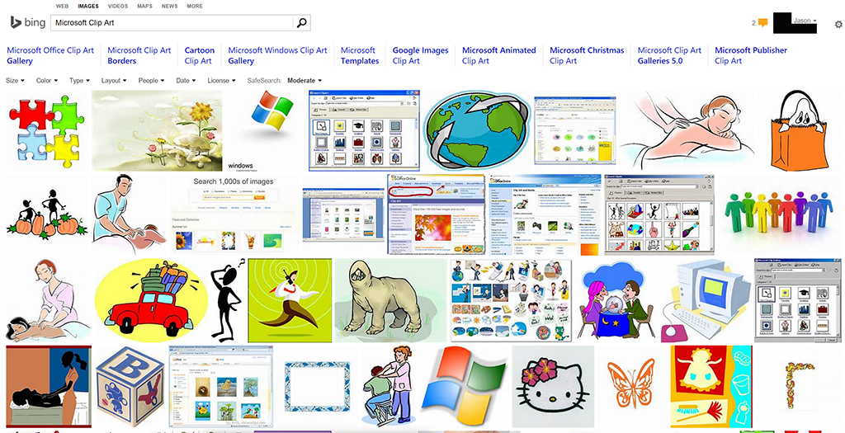Select the IMAGES tab
Screen dimensions: 845x433
87,7
